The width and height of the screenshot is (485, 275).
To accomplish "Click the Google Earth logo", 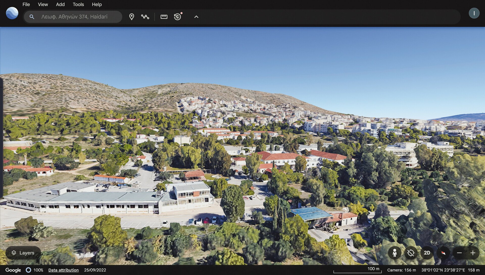I will [x=12, y=13].
